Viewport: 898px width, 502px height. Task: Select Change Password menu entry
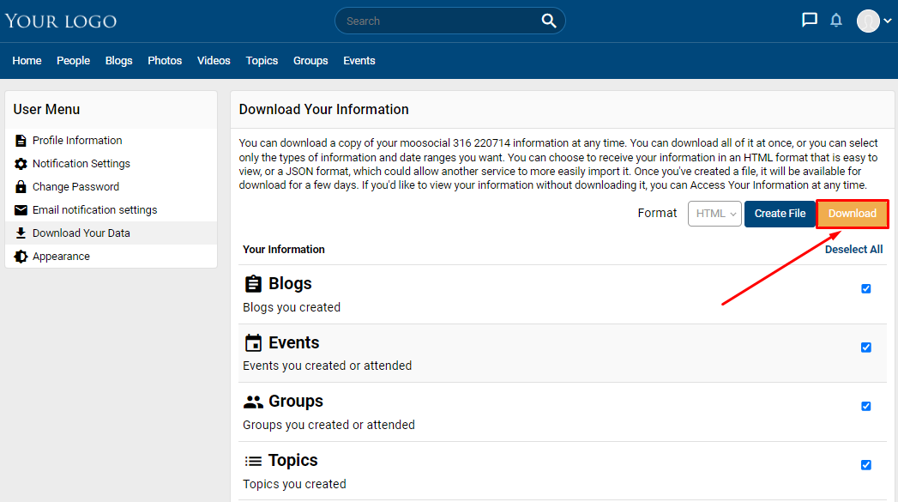pyautogui.click(x=111, y=187)
